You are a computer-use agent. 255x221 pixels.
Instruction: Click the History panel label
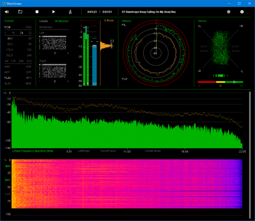click(126, 21)
